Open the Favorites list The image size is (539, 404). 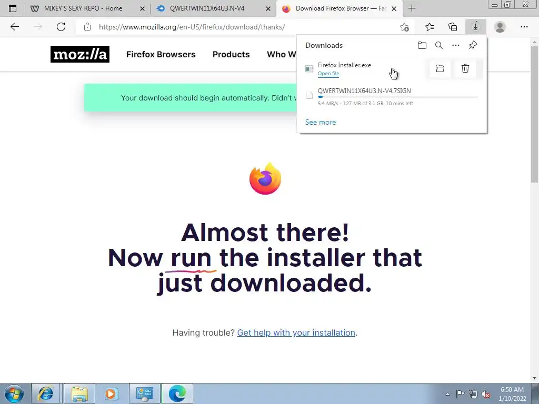click(430, 27)
